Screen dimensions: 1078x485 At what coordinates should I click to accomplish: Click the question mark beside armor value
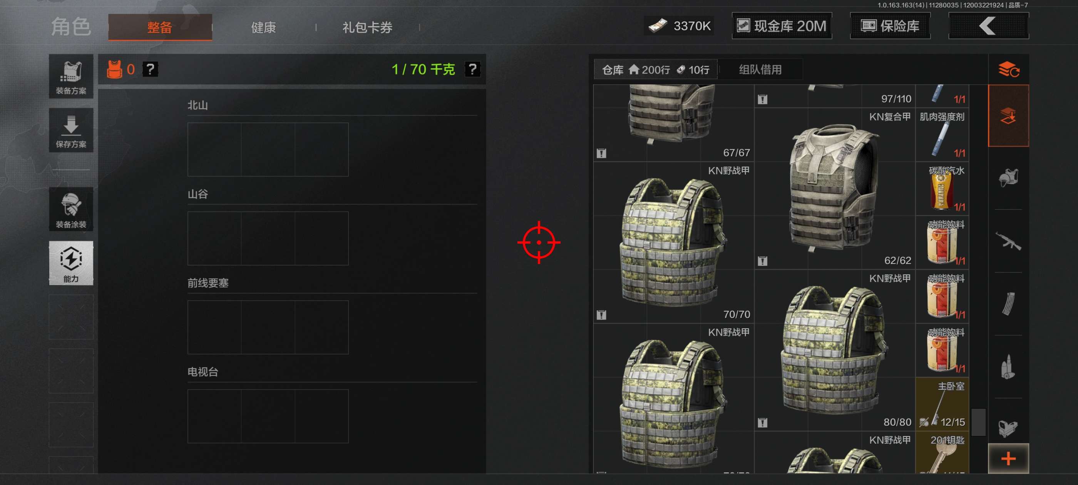[150, 69]
